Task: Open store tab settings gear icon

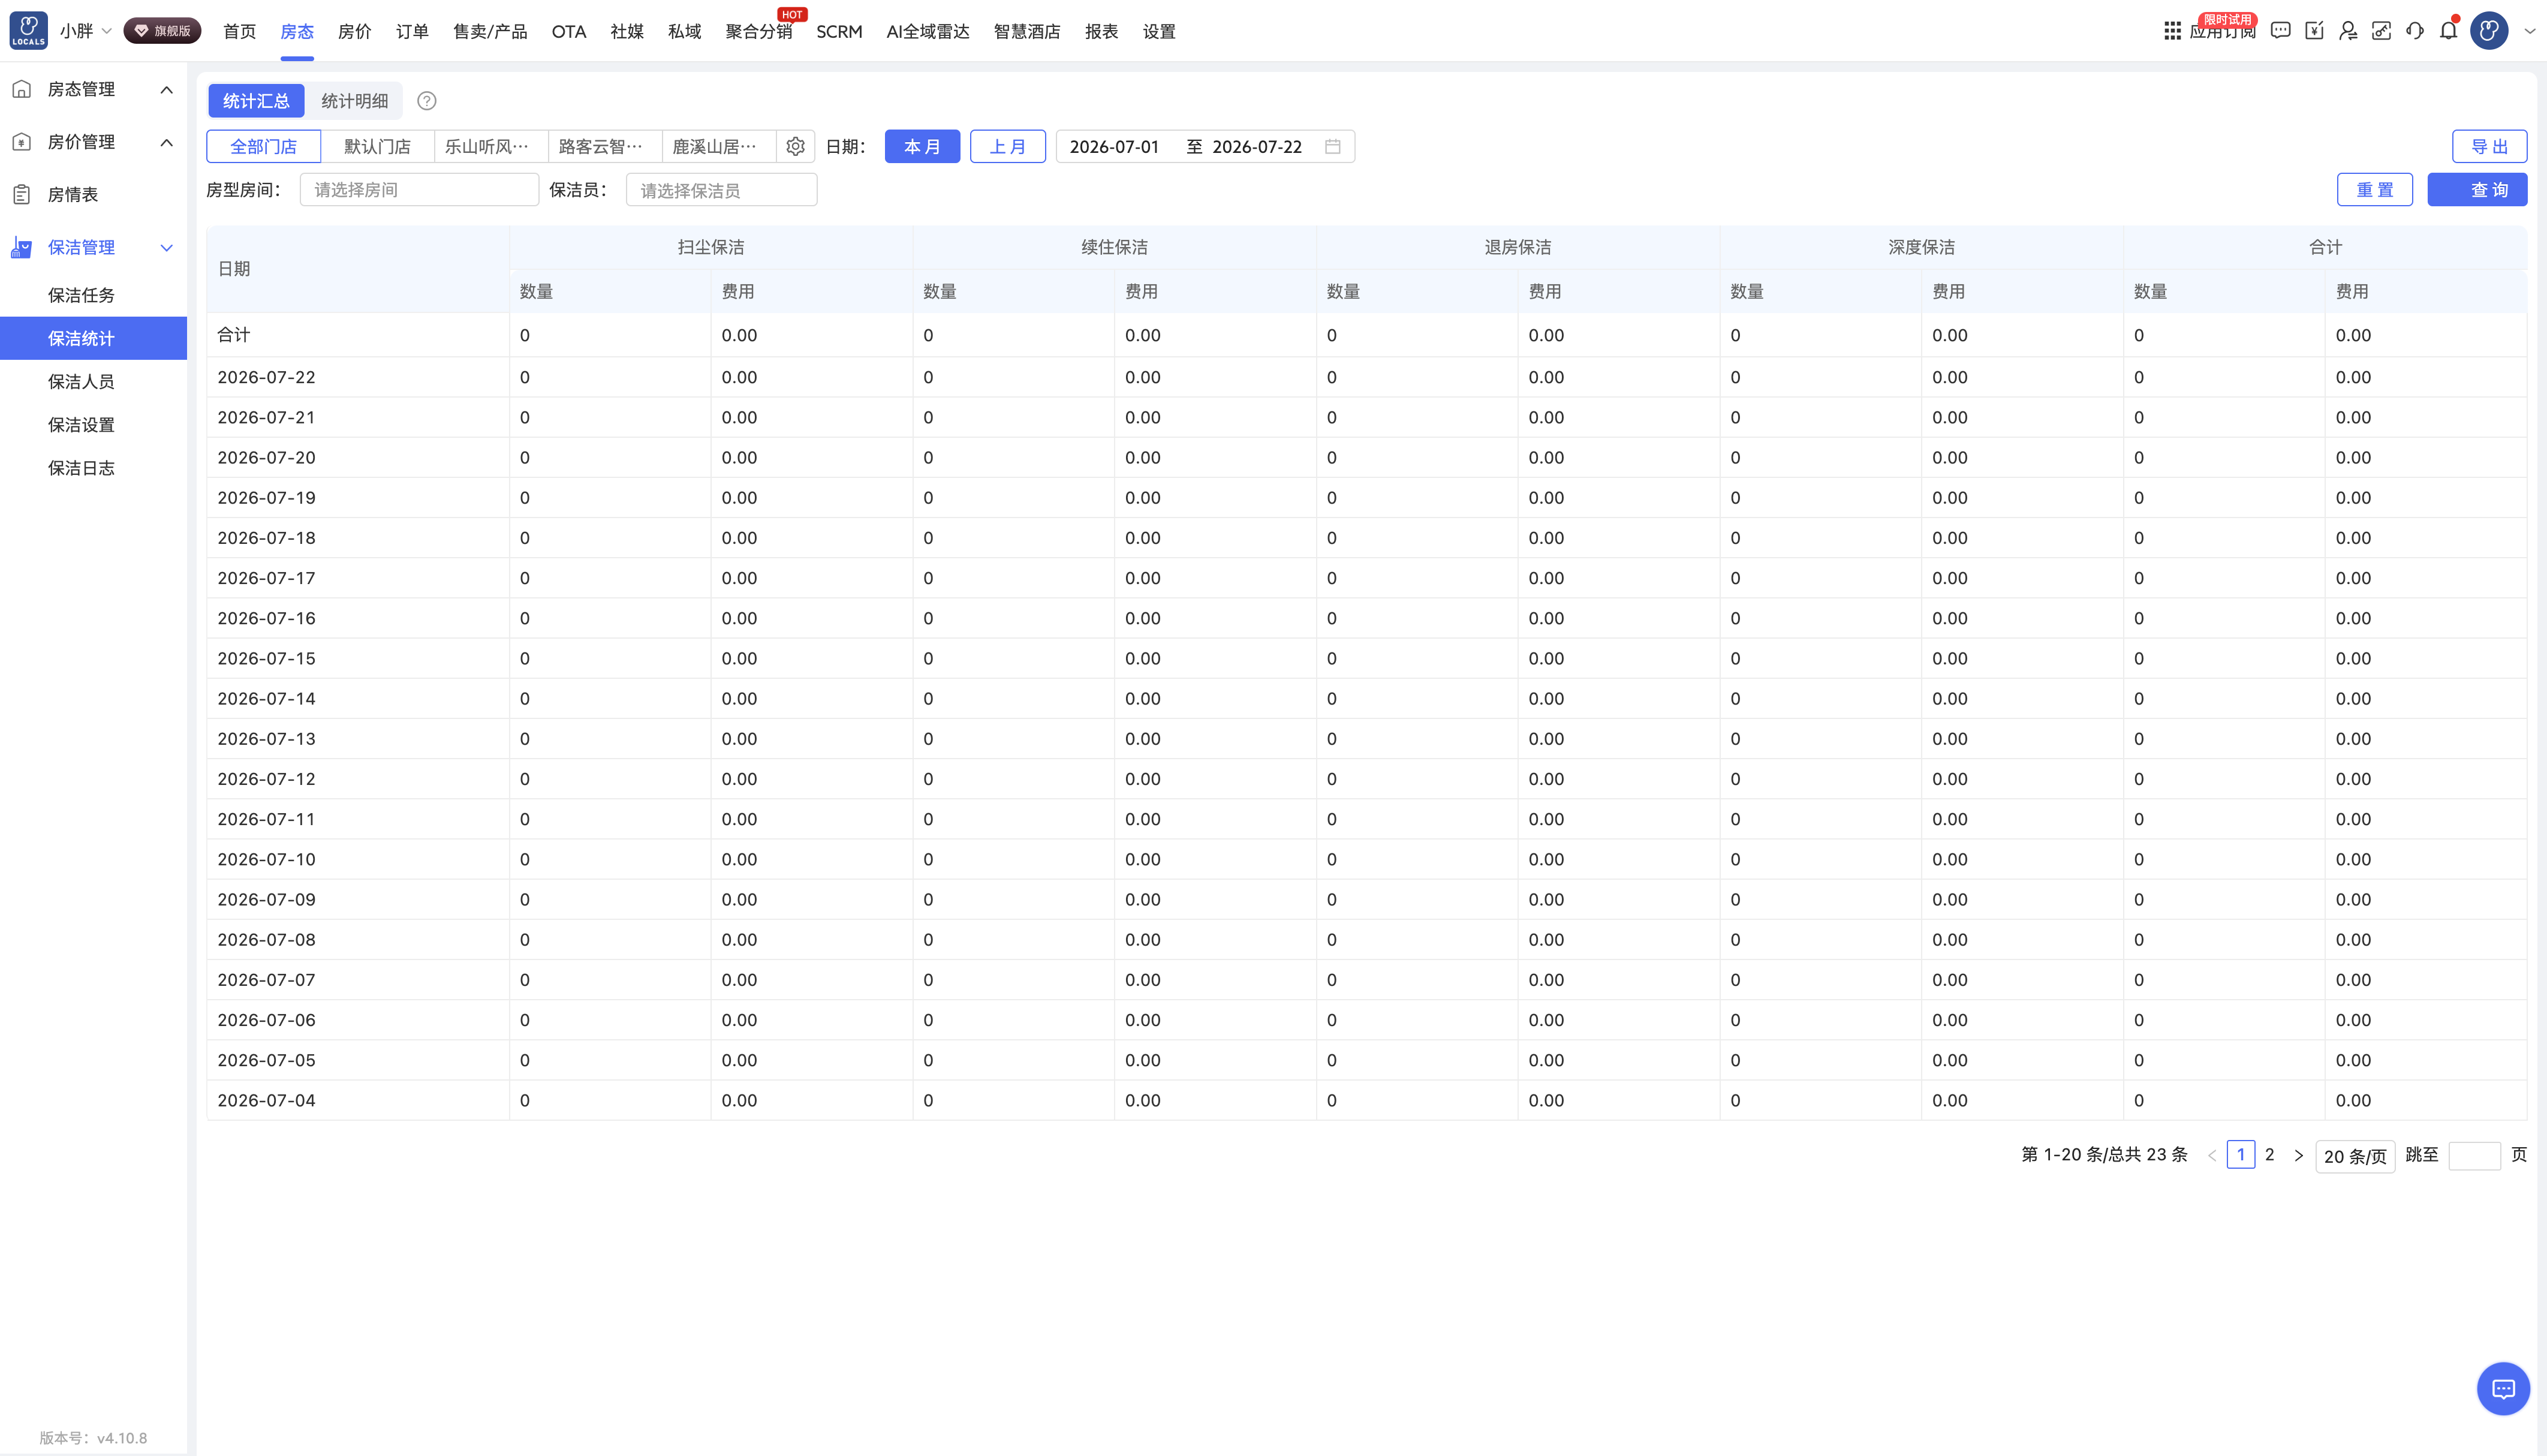Action: pyautogui.click(x=796, y=146)
